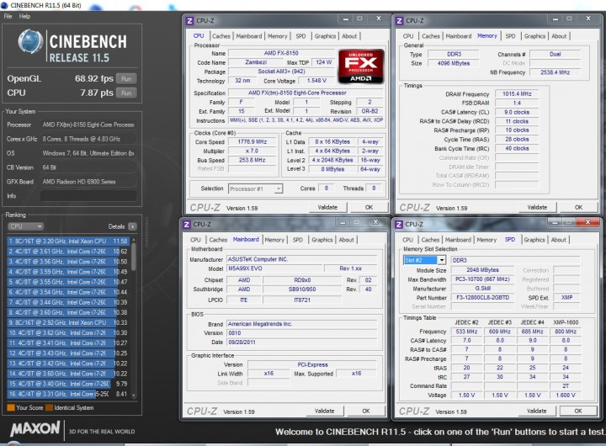
Task: Open Memory tab in CPU-Z SPD window
Action: tap(486, 240)
